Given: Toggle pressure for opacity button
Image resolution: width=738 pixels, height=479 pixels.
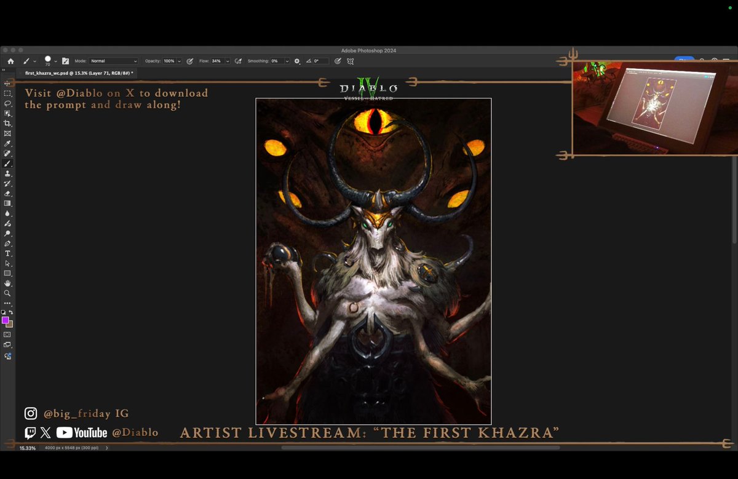Looking at the screenshot, I should pyautogui.click(x=190, y=61).
